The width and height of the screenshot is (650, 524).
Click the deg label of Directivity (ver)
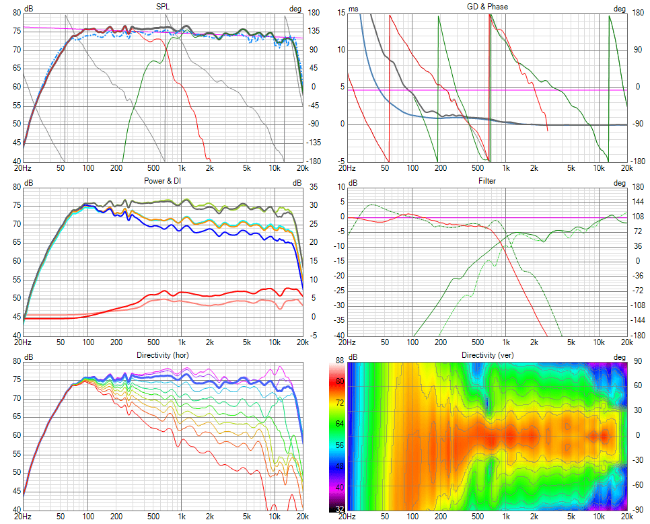tap(620, 357)
